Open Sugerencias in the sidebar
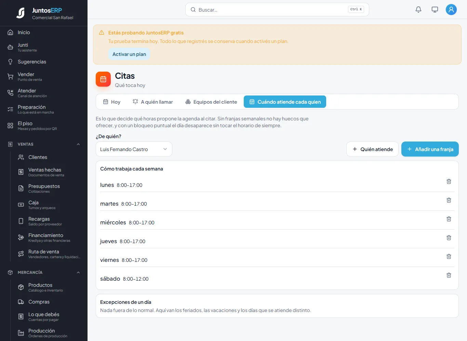Image resolution: width=467 pixels, height=341 pixels. (44, 62)
